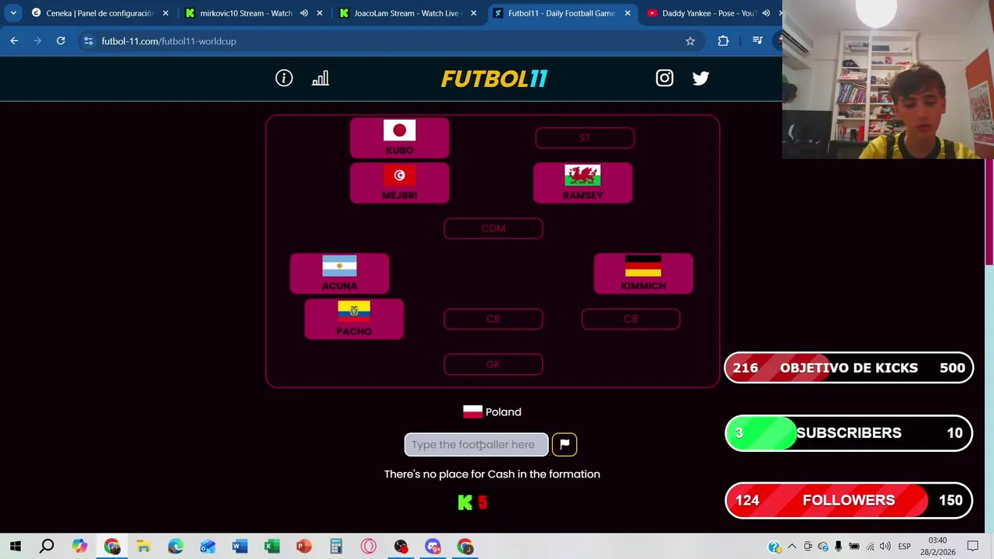Show hidden system tray icons
The image size is (994, 559).
coord(792,547)
